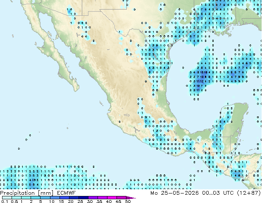The width and height of the screenshot is (262, 203).
Task: Pick the 15–20 mm legend color swatch
Action: pos(64,198)
